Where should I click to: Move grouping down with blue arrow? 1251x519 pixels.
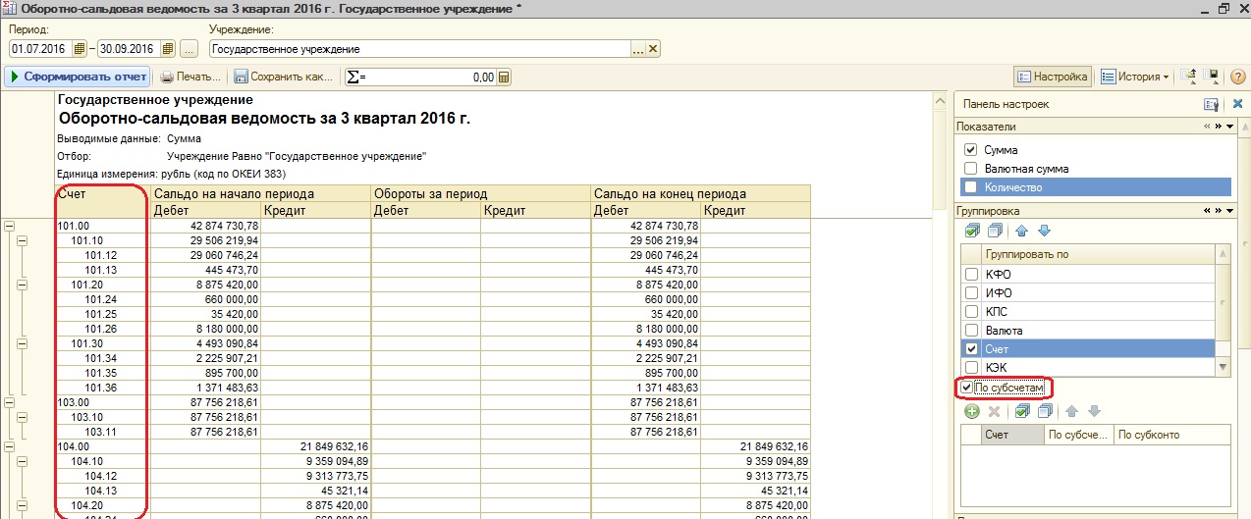coord(1044,231)
